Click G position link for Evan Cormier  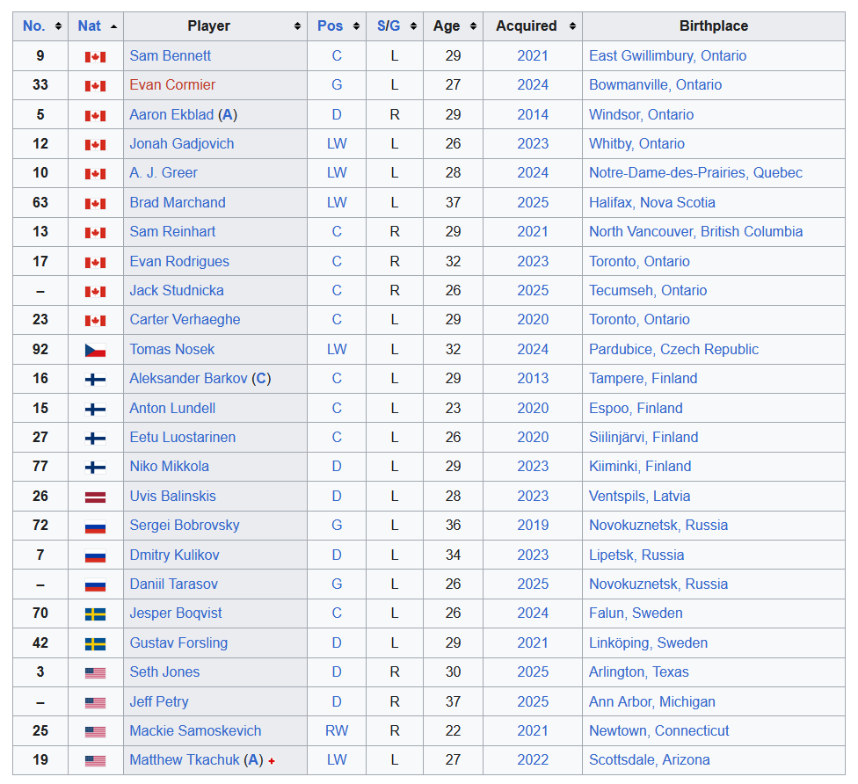point(337,84)
